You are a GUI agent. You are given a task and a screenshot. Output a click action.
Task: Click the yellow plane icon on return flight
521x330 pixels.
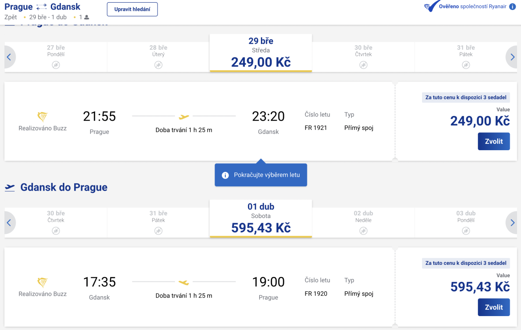pyautogui.click(x=184, y=282)
